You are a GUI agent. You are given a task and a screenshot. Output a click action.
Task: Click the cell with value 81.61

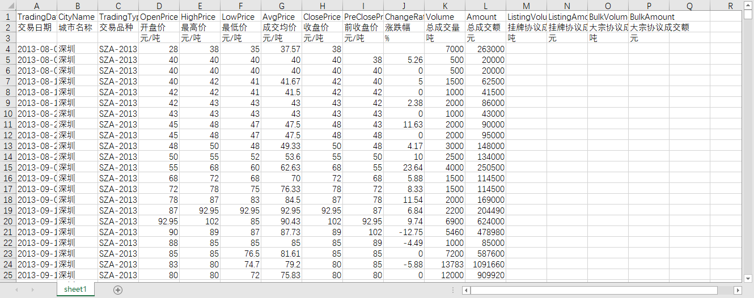point(281,253)
